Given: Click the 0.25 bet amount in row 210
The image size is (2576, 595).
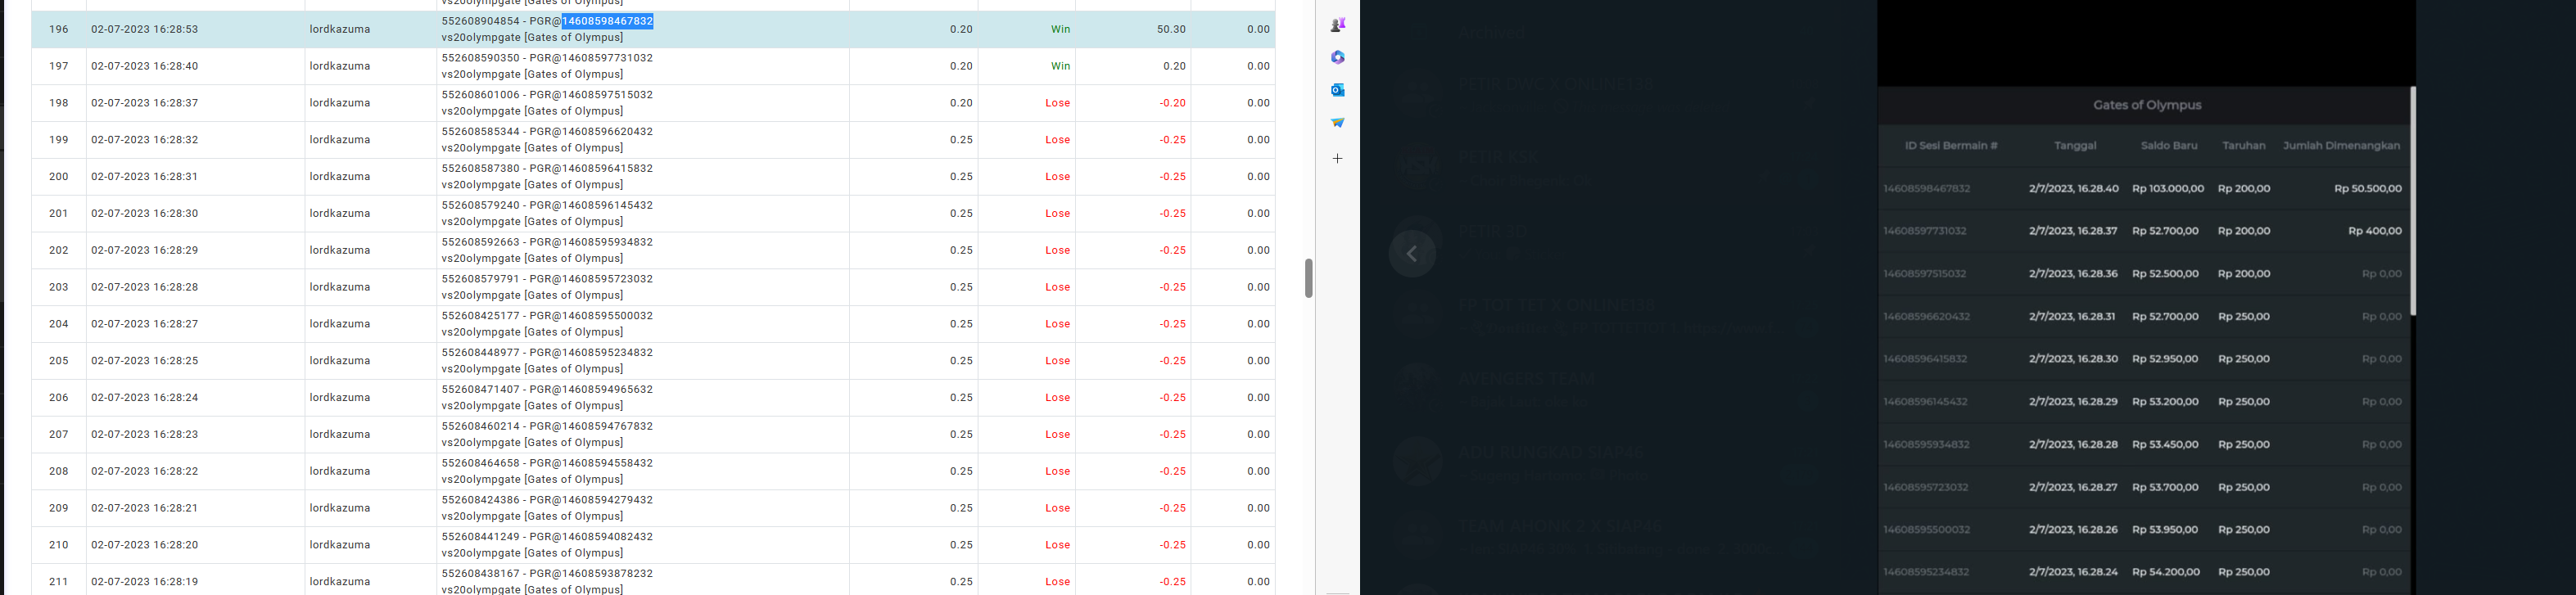Looking at the screenshot, I should pyautogui.click(x=961, y=545).
